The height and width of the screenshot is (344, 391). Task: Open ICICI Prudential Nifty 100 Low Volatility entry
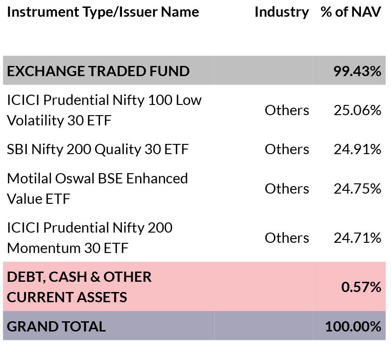pos(104,110)
